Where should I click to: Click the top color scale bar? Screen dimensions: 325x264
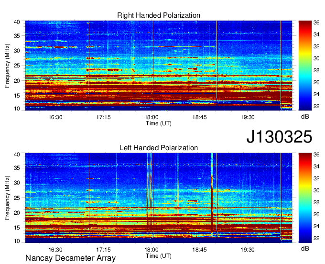pos(305,66)
